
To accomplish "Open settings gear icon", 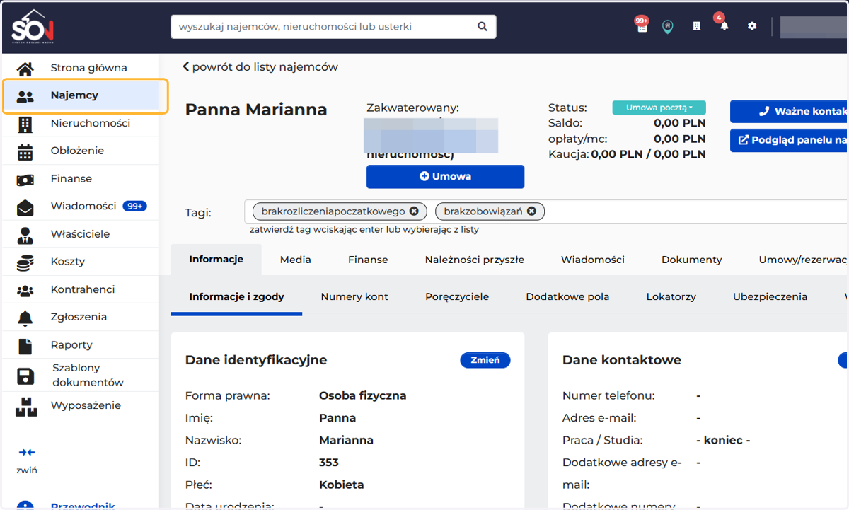I will 752,25.
